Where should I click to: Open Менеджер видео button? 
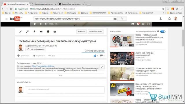pyautogui.click(x=96, y=31)
